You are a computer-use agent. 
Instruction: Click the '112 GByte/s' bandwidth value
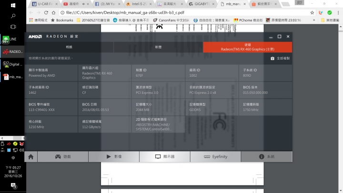coord(91,127)
